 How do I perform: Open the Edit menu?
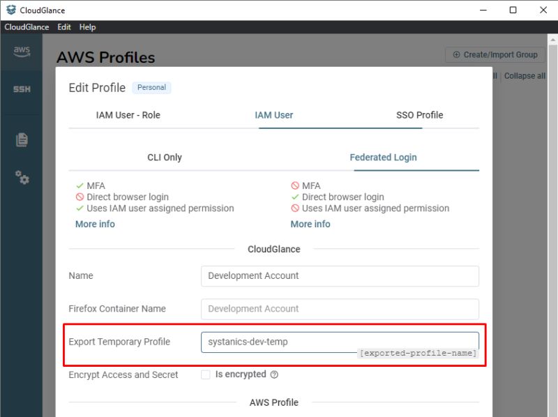tap(63, 26)
